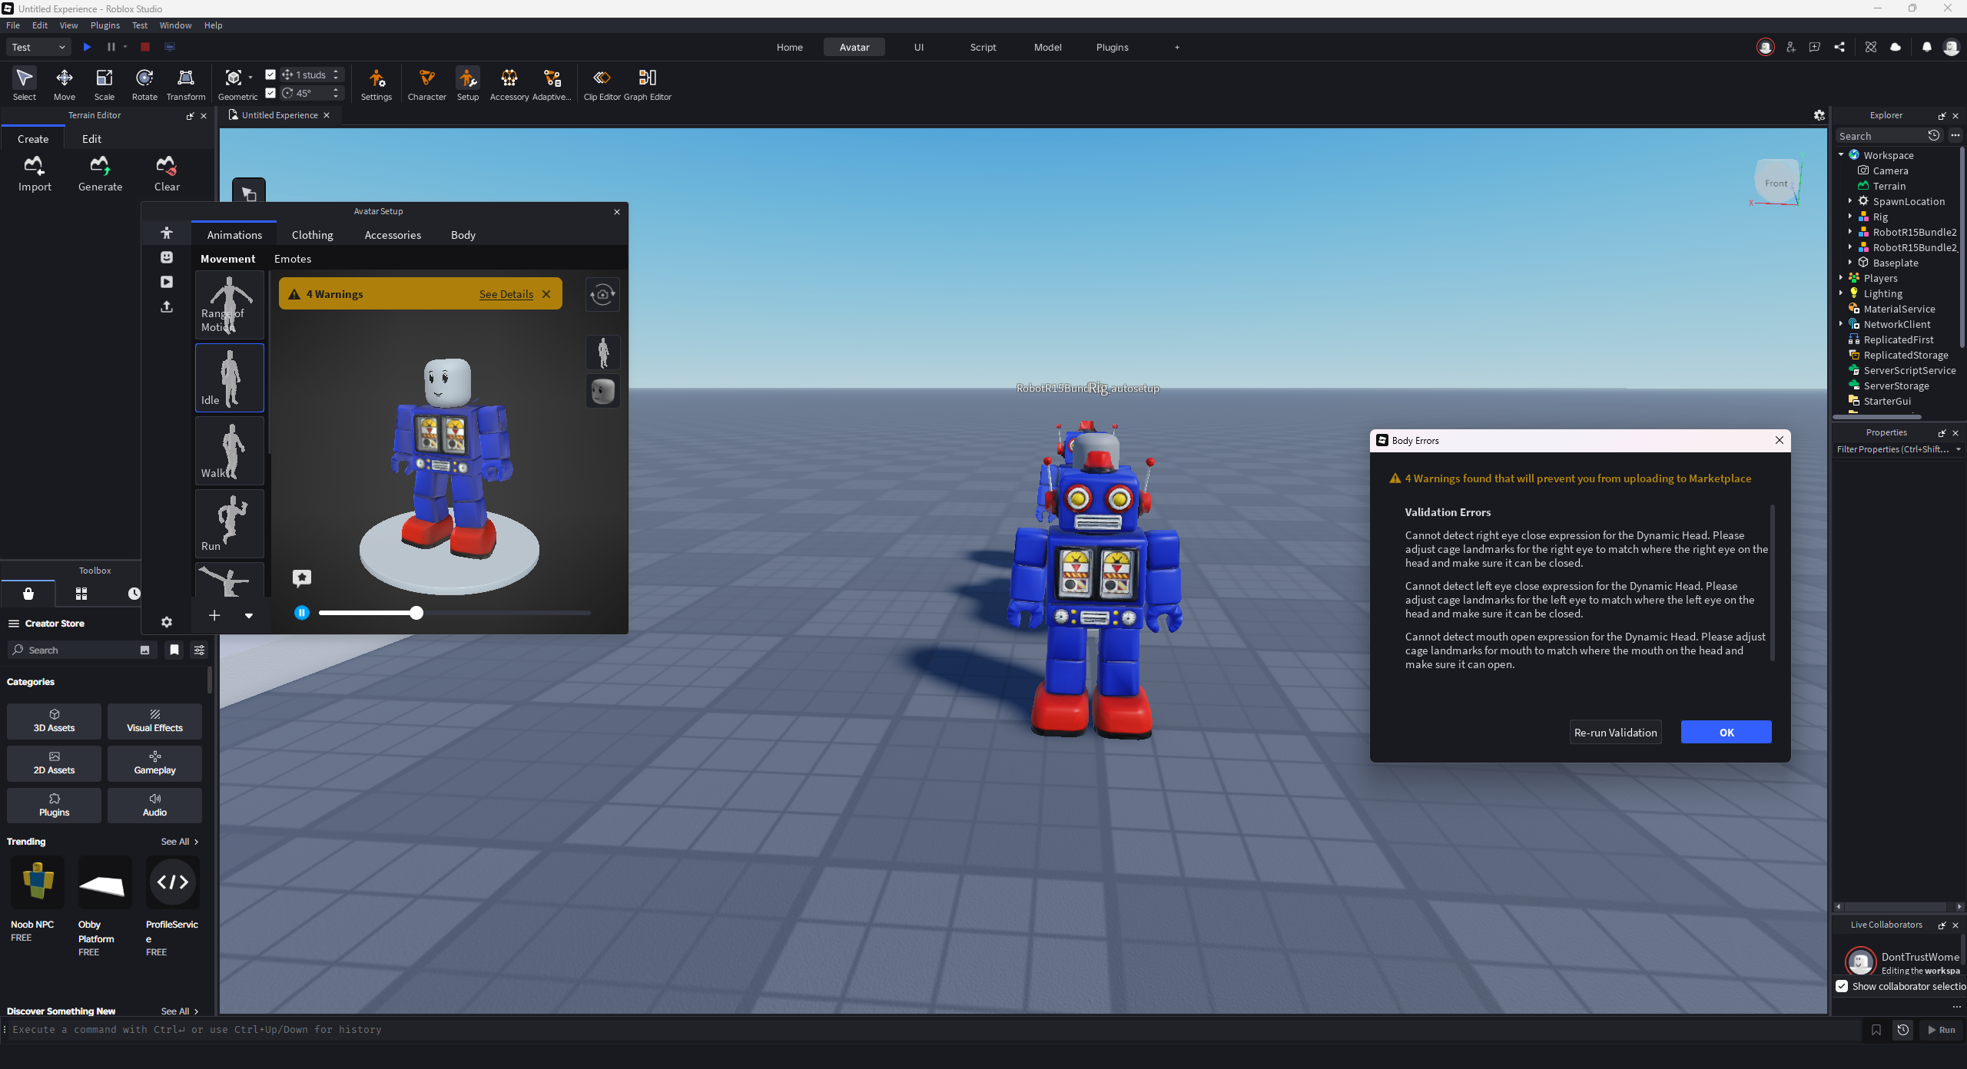Open See Details warning link
This screenshot has width=1967, height=1069.
(506, 294)
